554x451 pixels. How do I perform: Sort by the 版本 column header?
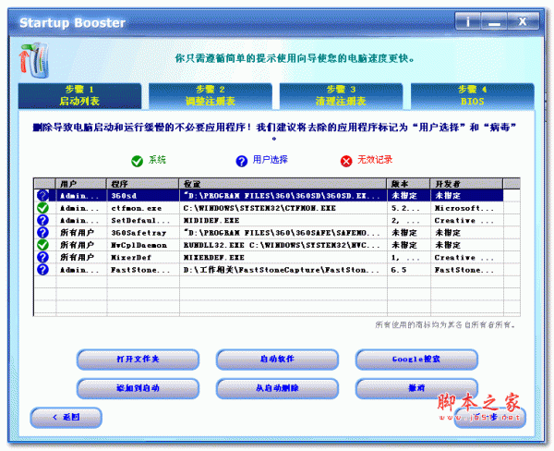point(408,184)
